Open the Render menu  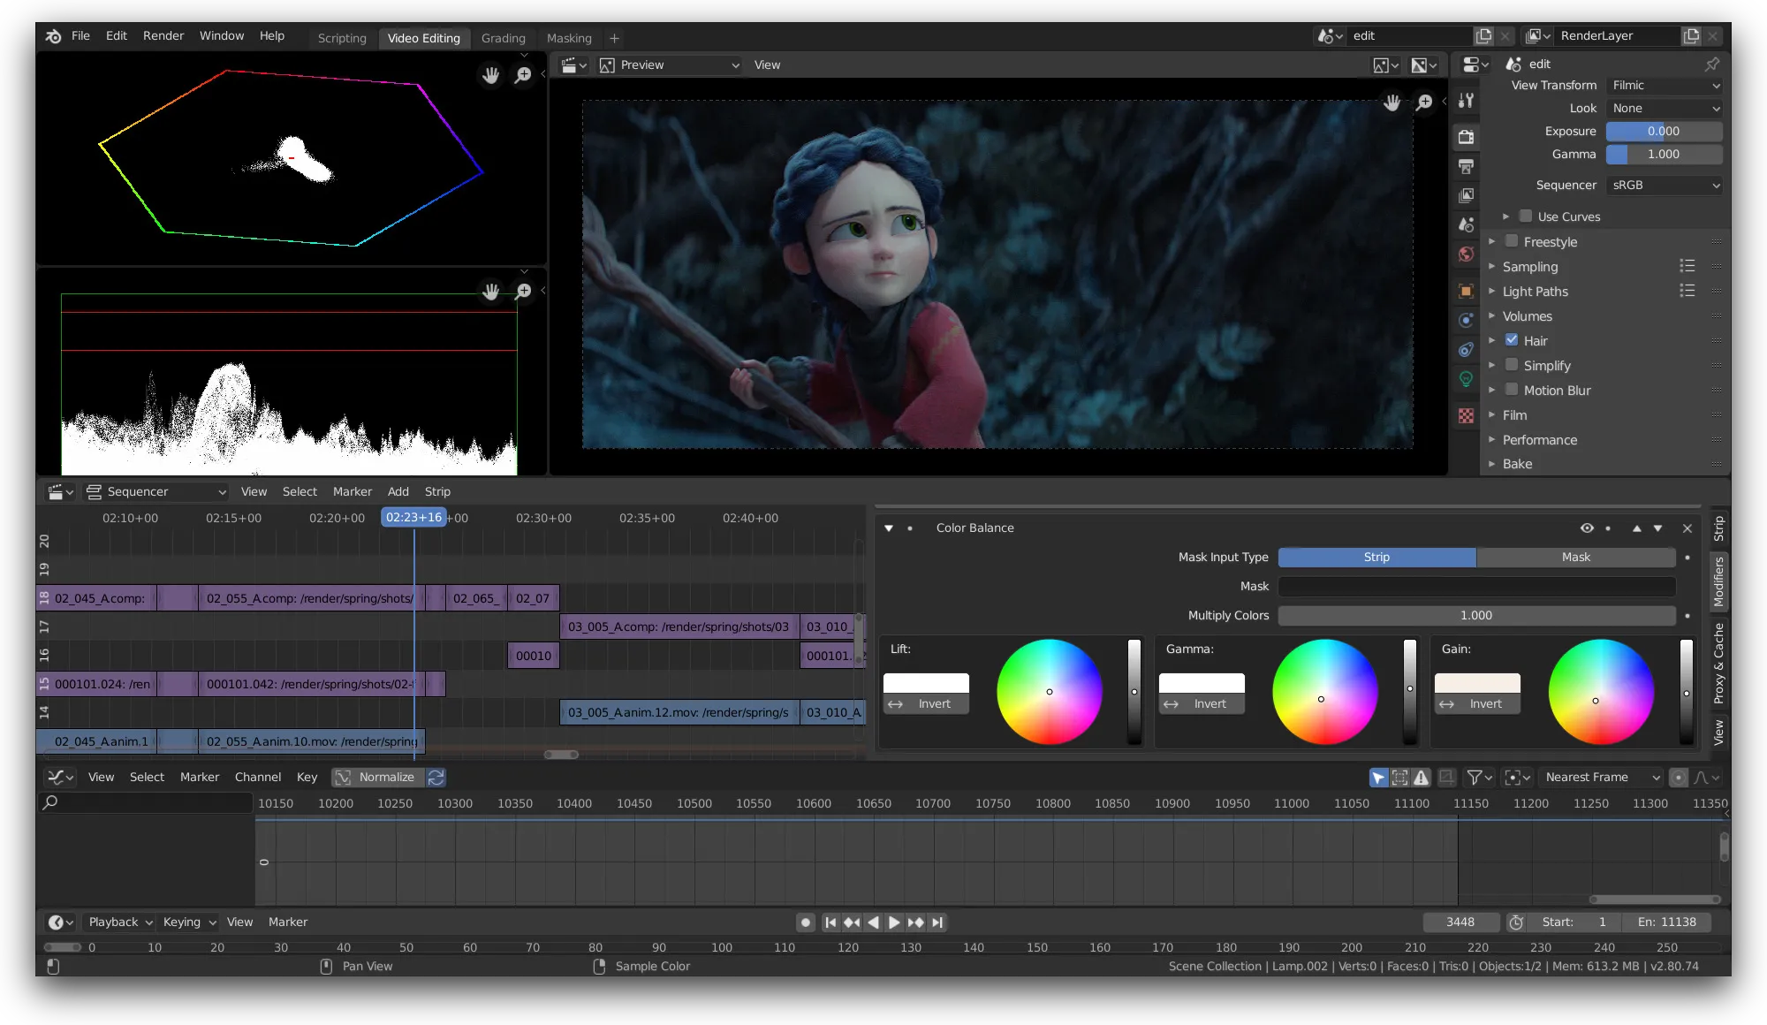click(163, 35)
